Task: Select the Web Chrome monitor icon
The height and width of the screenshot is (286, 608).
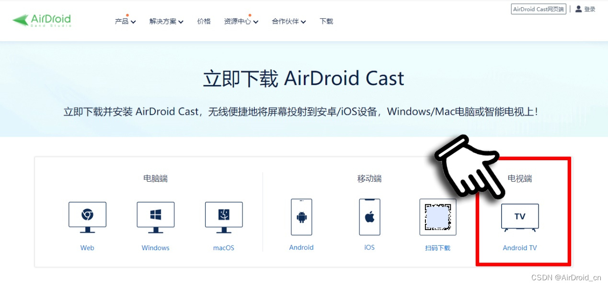Action: [x=87, y=218]
